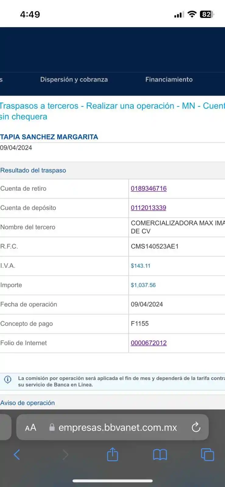
Task: Open Dispersión y cobranza menu
Action: click(x=74, y=79)
